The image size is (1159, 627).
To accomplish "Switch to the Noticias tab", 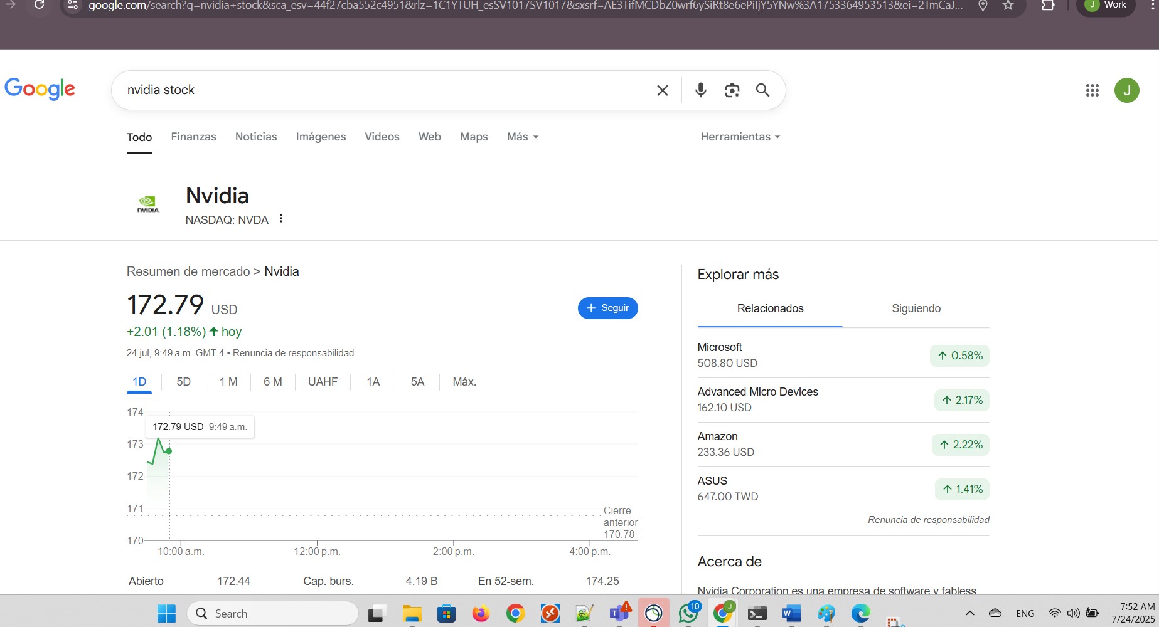I will [256, 137].
